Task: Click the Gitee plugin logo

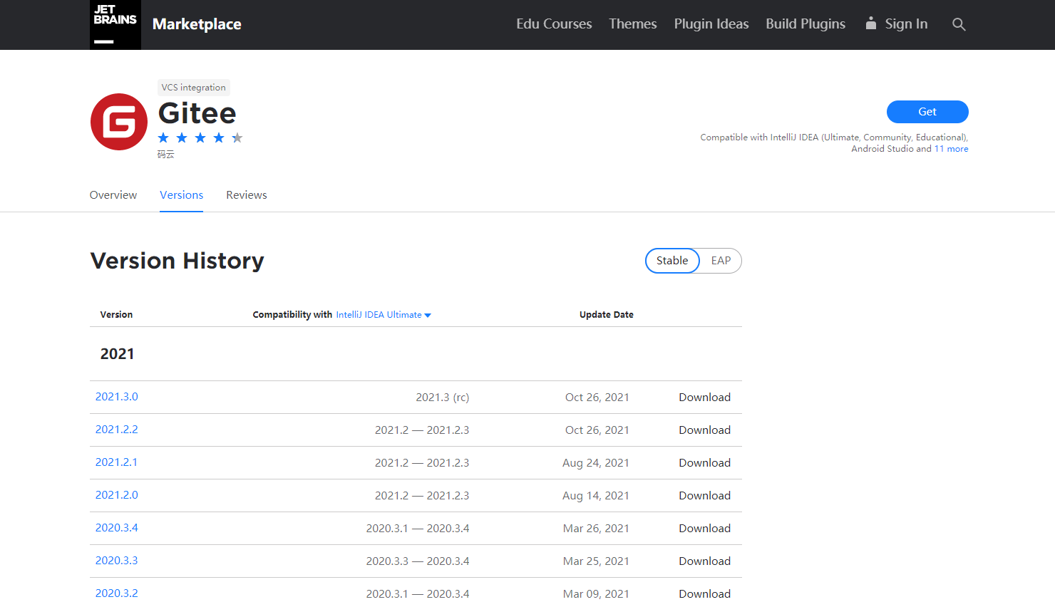Action: (x=119, y=122)
